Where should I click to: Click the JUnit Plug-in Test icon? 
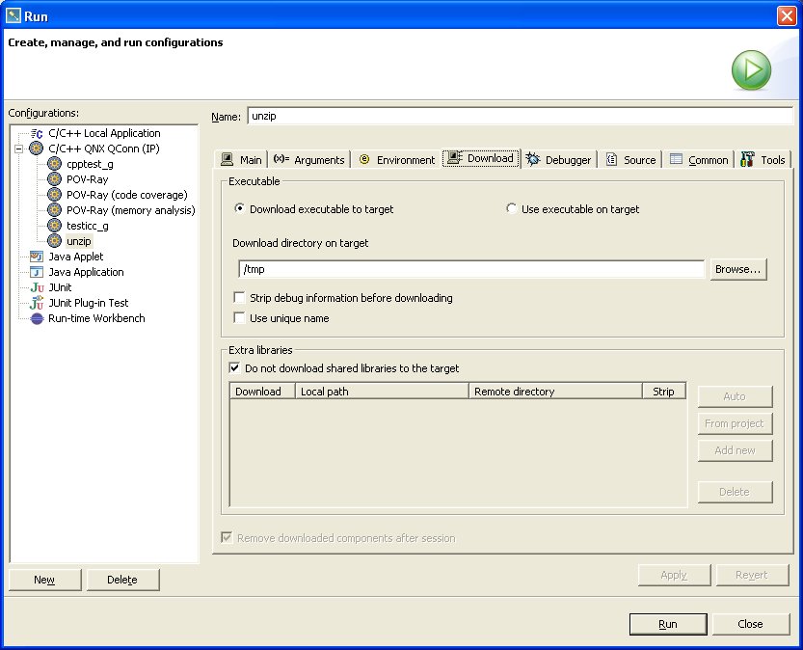[37, 303]
